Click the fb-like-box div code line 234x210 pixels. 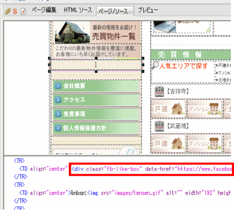152,169
